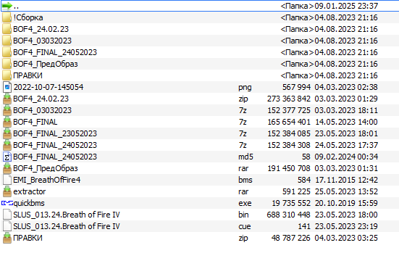Click date 17.11.2015 12:42

(x=346, y=180)
